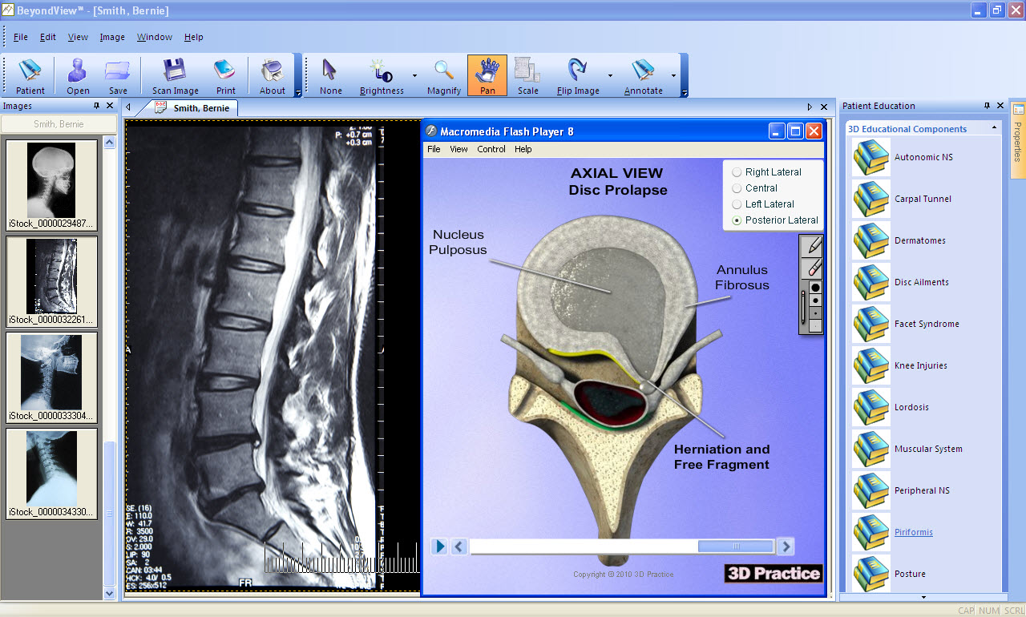Select the Left Lateral radio option
Viewport: 1026px width, 617px height.
click(737, 204)
